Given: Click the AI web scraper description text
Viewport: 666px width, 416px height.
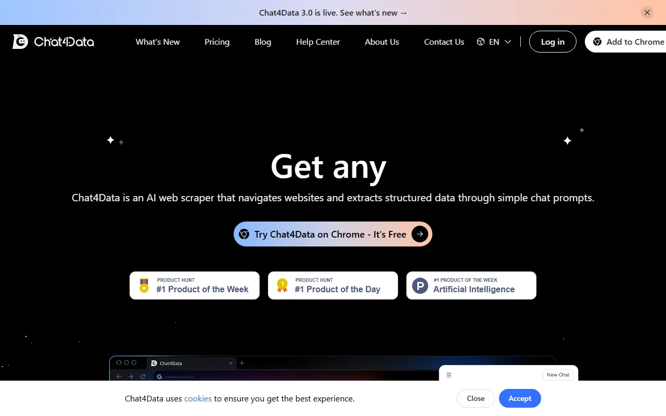Looking at the screenshot, I should coord(333,198).
